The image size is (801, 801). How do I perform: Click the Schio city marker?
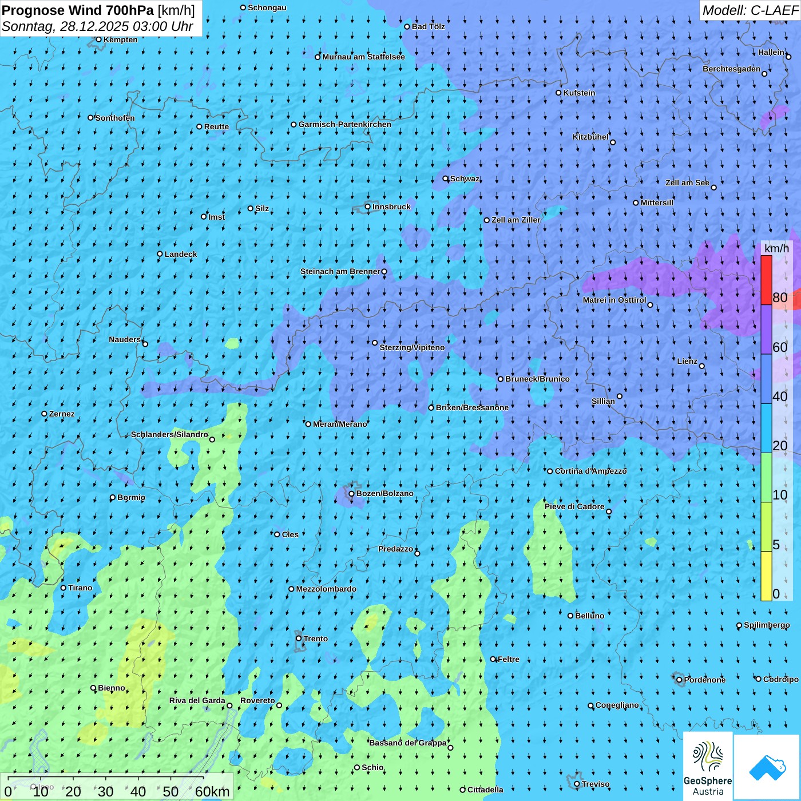[357, 768]
